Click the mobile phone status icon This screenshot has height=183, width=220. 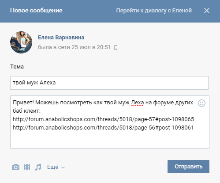click(x=116, y=47)
